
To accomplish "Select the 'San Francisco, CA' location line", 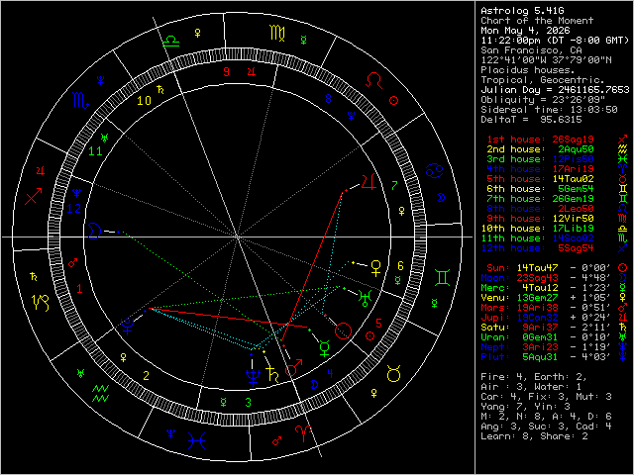I will click(531, 50).
